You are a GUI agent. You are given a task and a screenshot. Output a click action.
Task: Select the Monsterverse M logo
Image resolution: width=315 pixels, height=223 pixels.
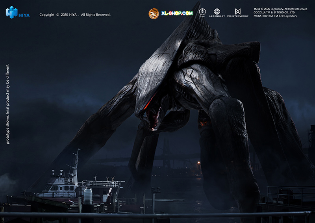pyautogui.click(x=237, y=11)
